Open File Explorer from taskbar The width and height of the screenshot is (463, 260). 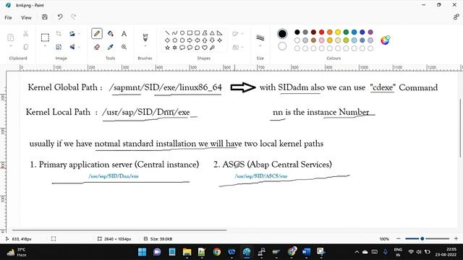pos(187,252)
